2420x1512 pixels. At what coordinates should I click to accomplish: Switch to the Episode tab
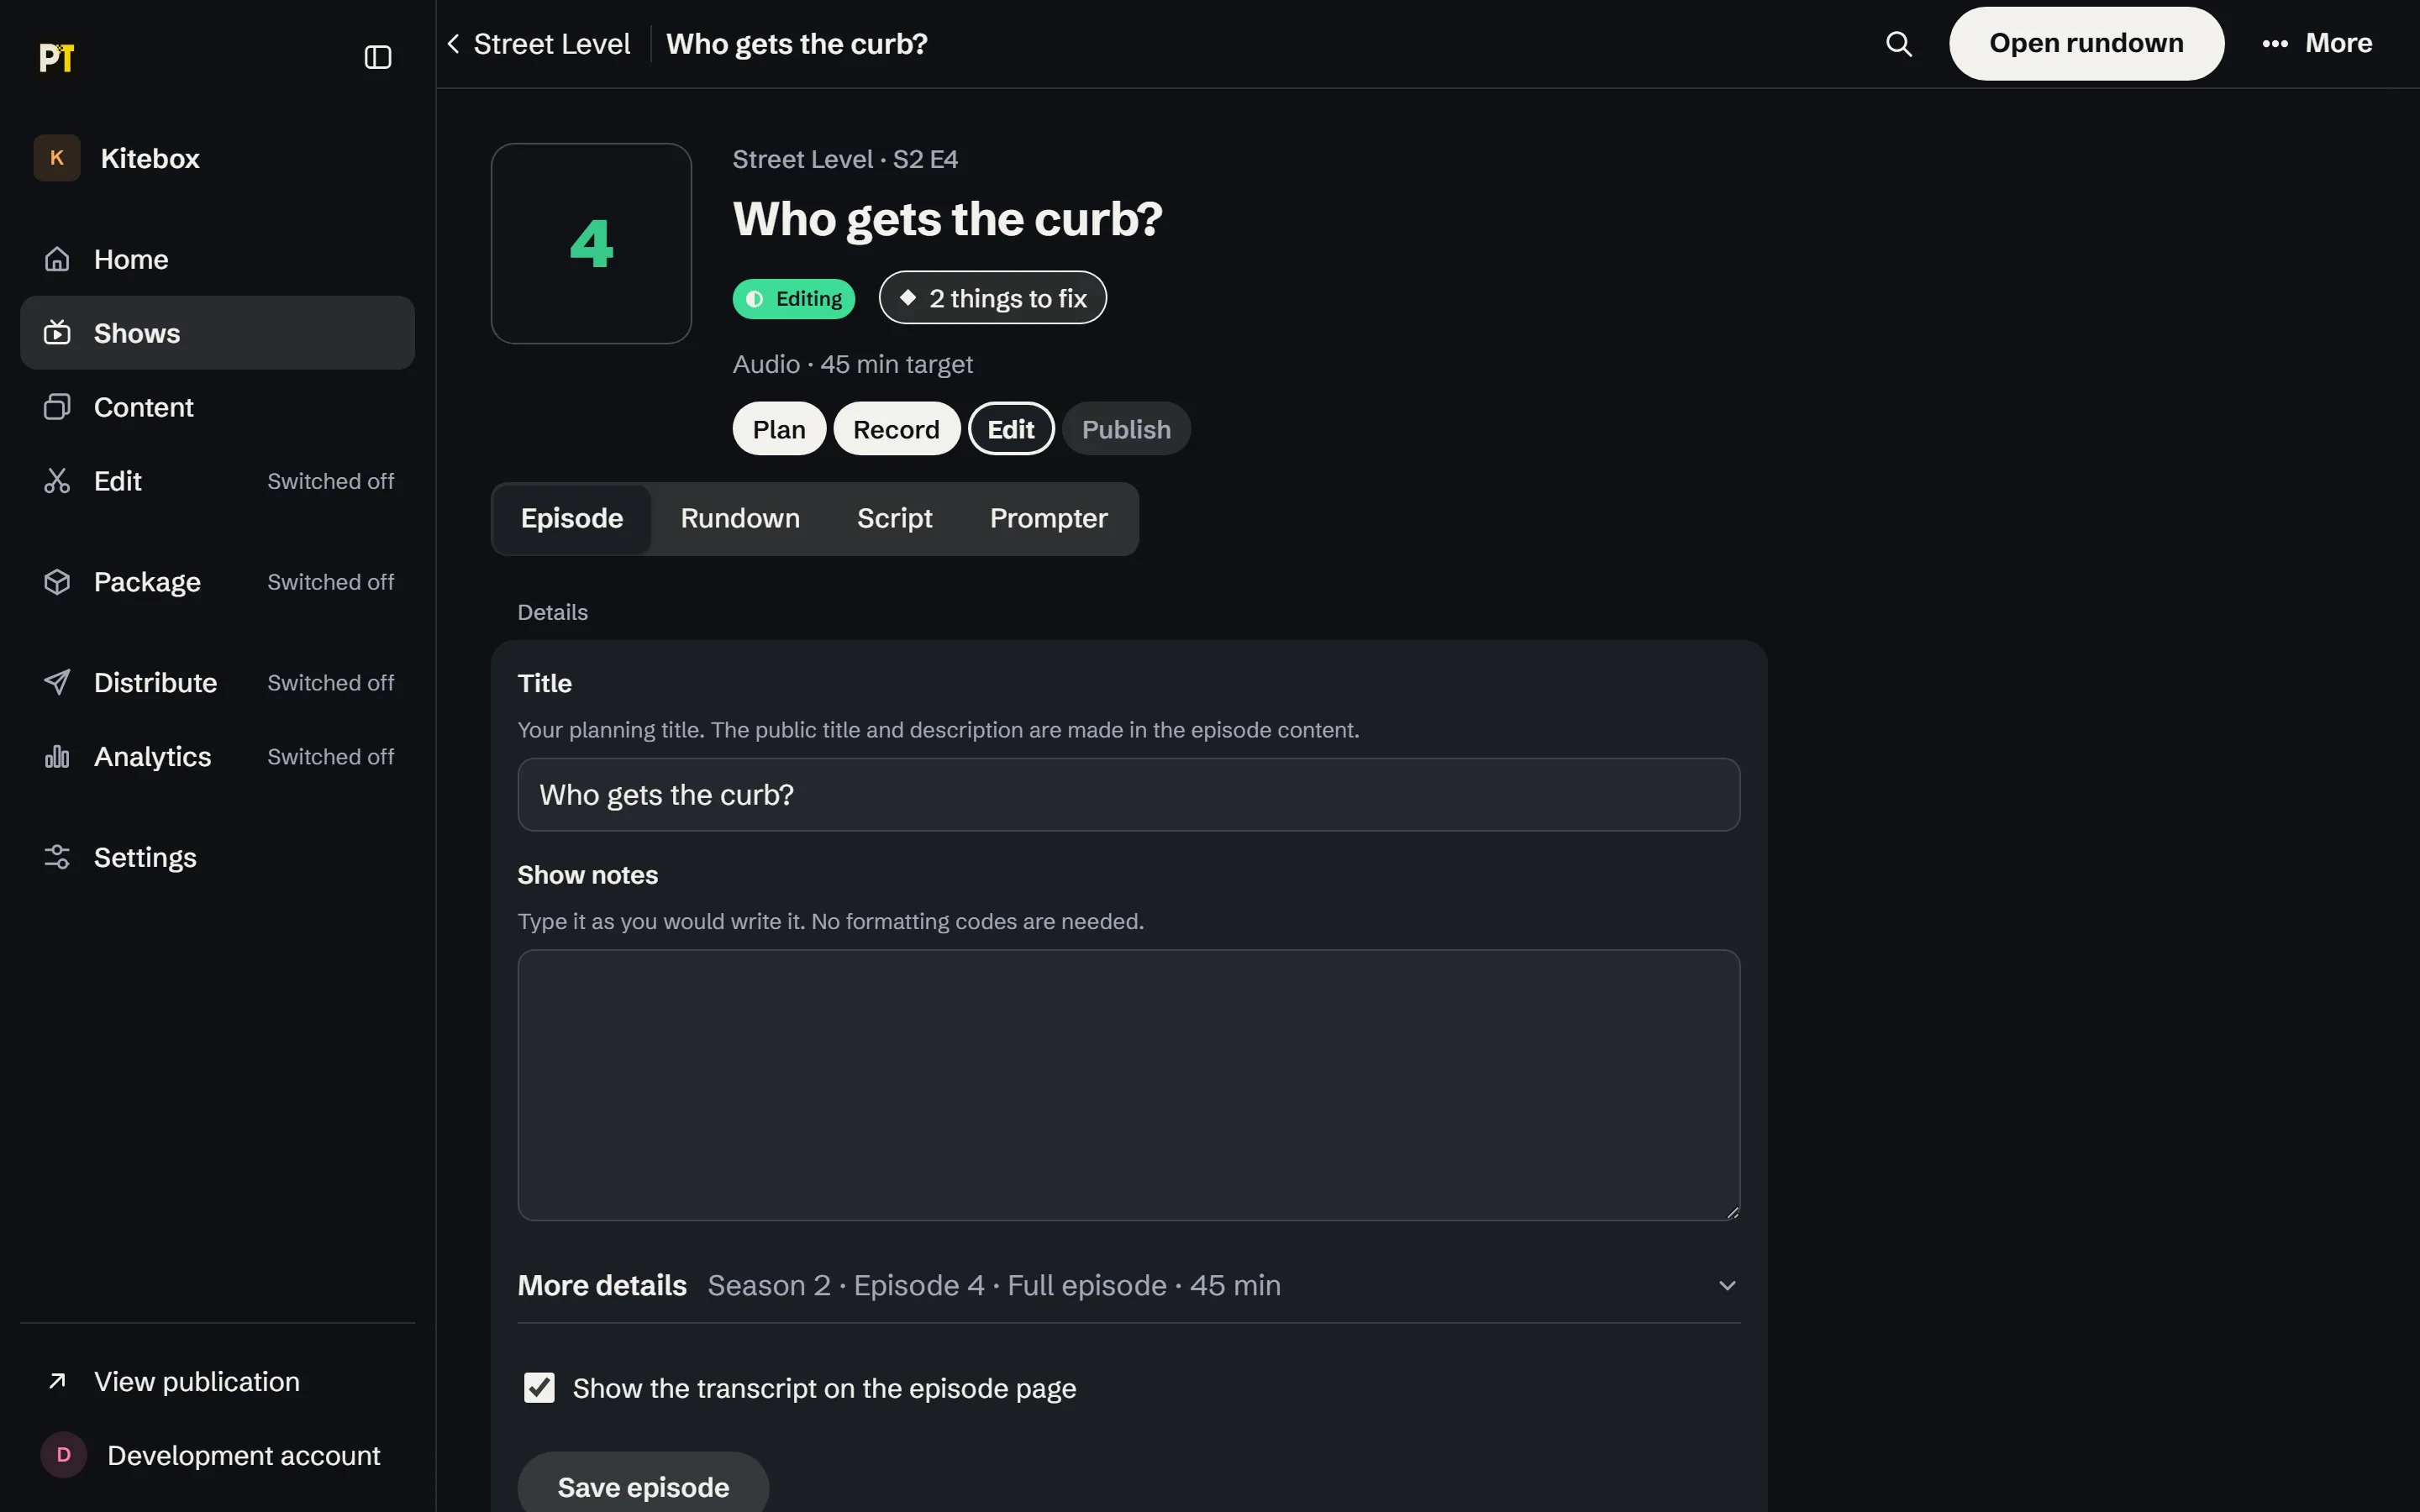click(x=572, y=519)
